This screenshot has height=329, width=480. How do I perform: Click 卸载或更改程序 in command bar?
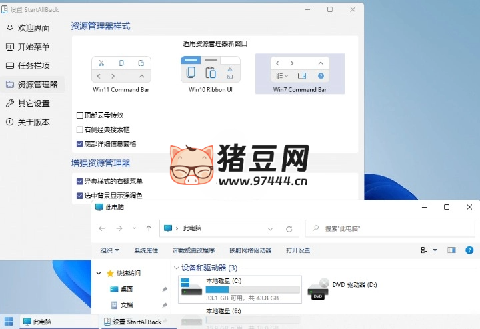coord(194,250)
